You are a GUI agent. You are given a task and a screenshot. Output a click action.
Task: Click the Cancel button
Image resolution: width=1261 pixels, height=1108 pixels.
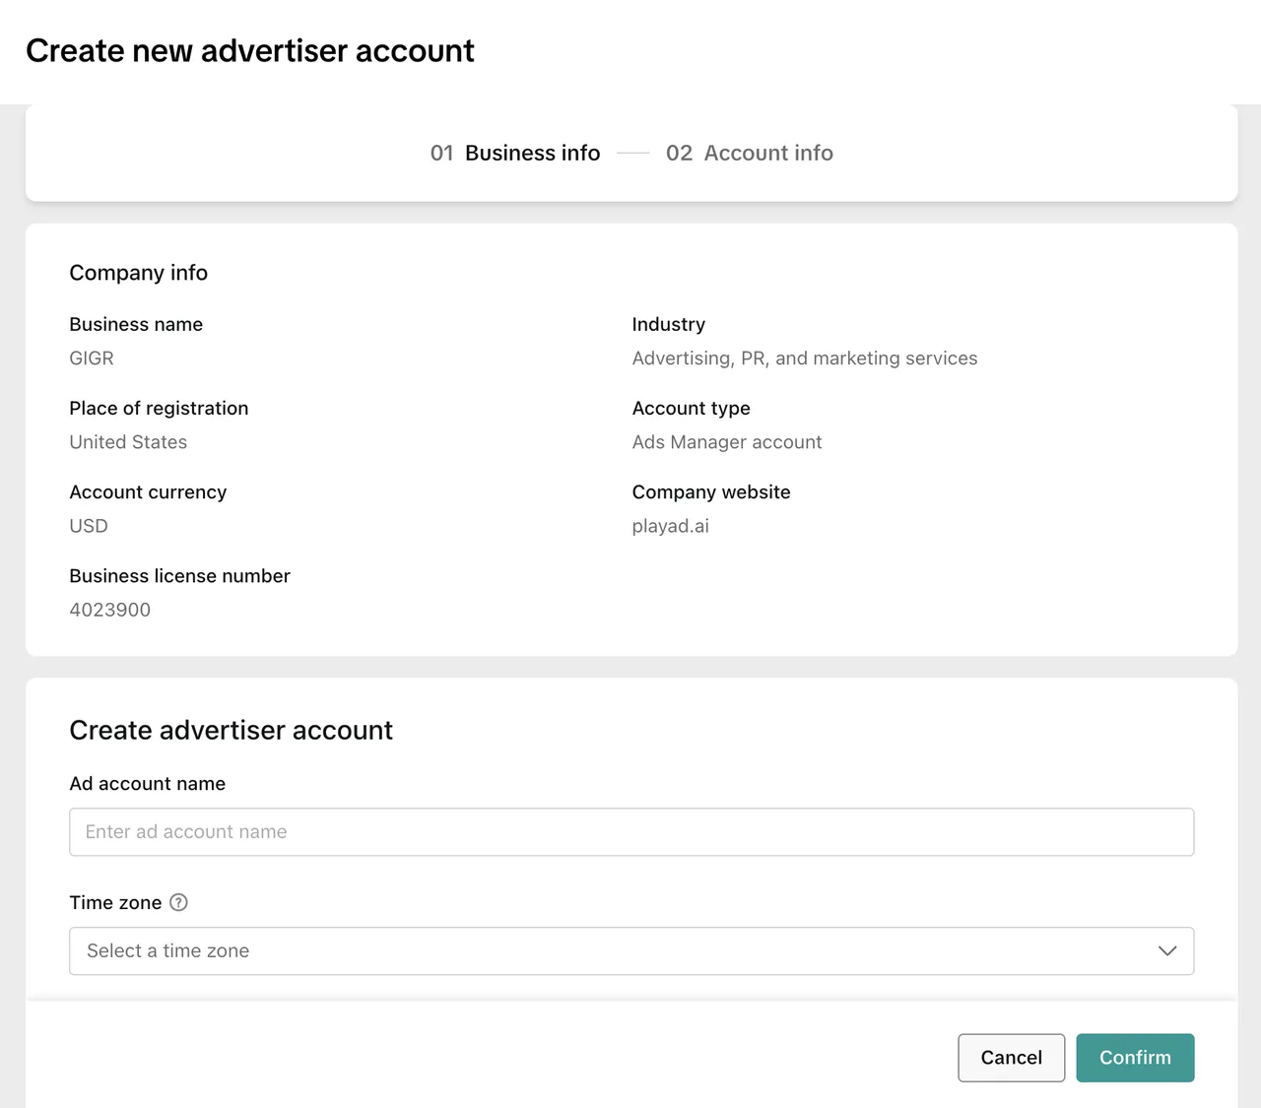point(1011,1058)
